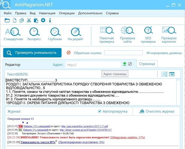Click the red prohibition icon near Обратные ссылки
This screenshot has height=149, width=185.
click(69, 53)
